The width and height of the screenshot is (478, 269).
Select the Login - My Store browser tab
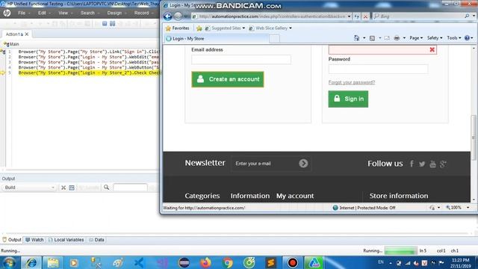tap(217, 39)
